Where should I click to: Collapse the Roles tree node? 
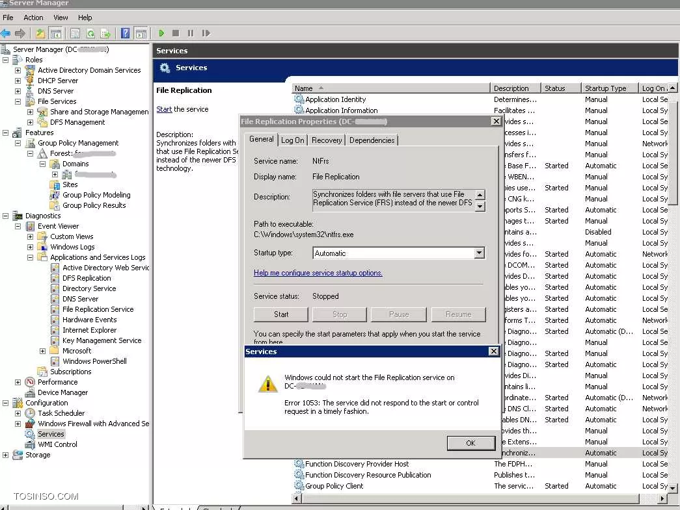[x=6, y=60]
